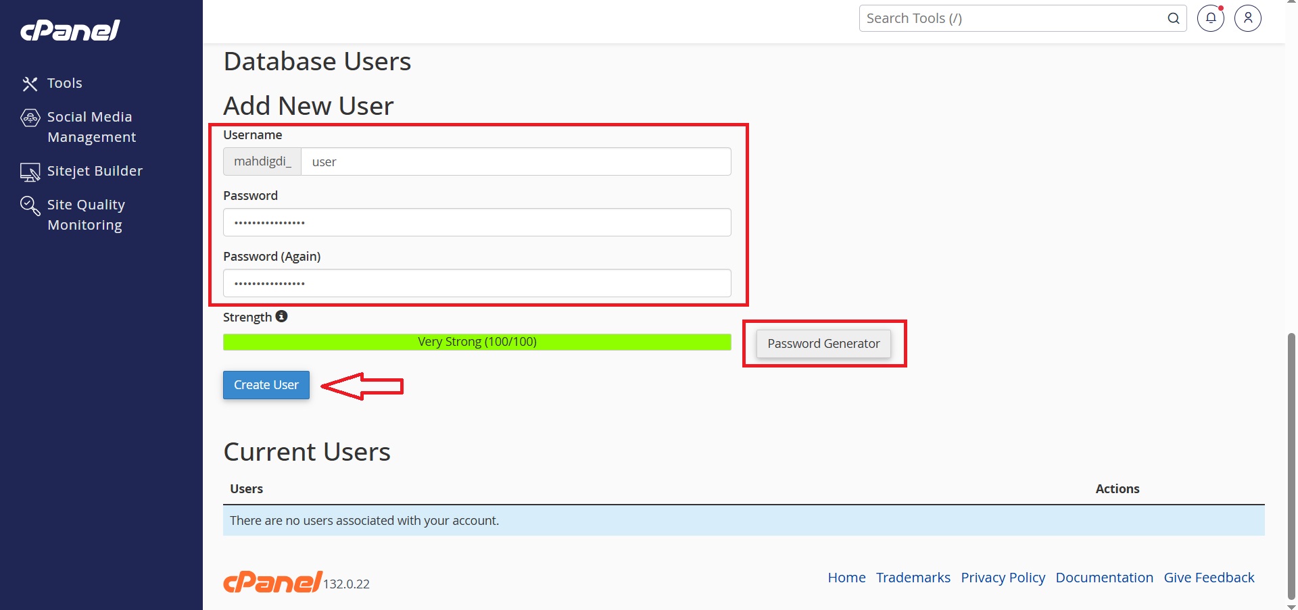Click the 132.0.22 version text
Screen dimensions: 1298x610
tap(346, 584)
